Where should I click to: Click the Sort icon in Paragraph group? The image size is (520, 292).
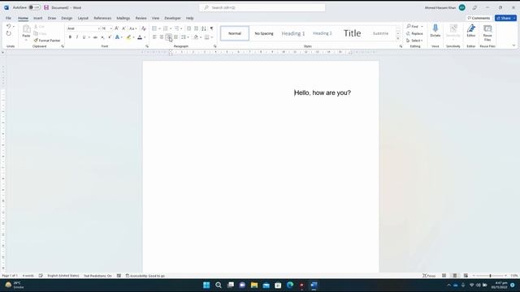point(204,28)
